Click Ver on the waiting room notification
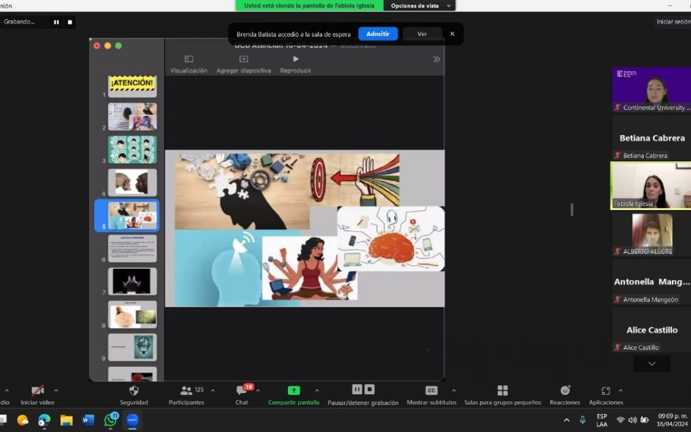Screen dimensions: 691x432 point(422,34)
